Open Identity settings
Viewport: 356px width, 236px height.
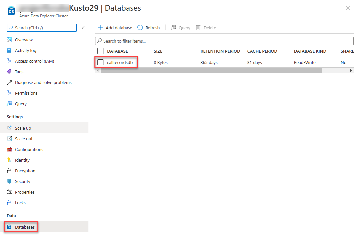(22, 160)
